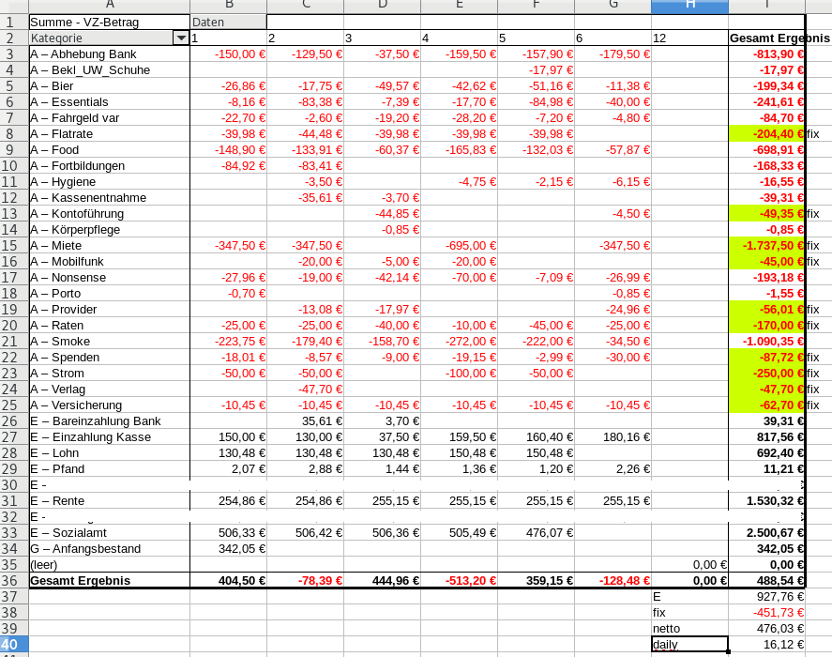Select the daily label cell
The height and width of the screenshot is (657, 832).
click(689, 645)
